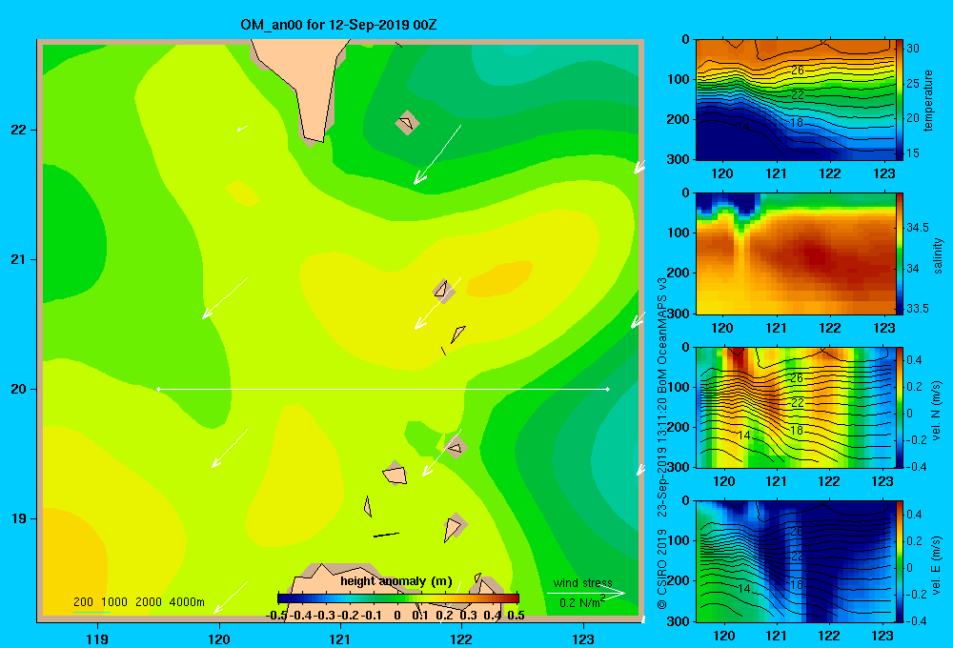The image size is (953, 648).
Task: Click the vertical 'salinity' axis label
Action: [x=938, y=256]
